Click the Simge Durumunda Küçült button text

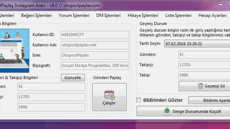coord(197,112)
